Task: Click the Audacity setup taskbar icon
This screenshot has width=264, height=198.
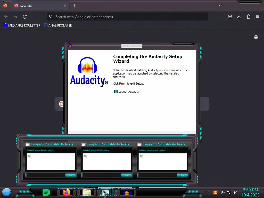Action: point(127,192)
